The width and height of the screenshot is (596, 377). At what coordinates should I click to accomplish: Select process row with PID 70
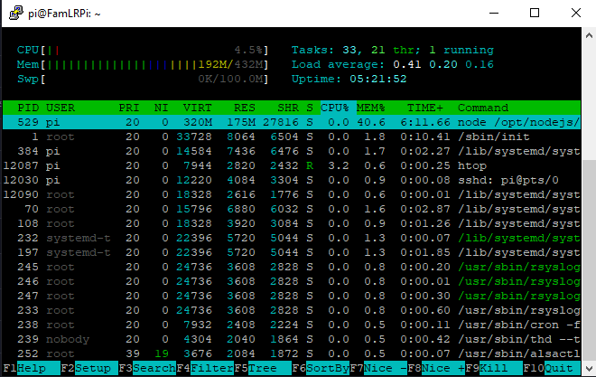(292, 209)
